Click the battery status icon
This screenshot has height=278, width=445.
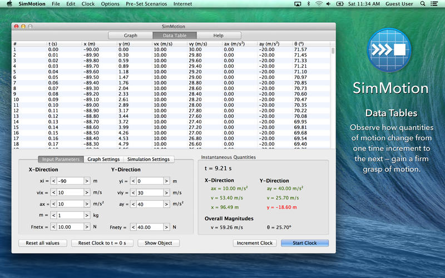[x=340, y=4]
